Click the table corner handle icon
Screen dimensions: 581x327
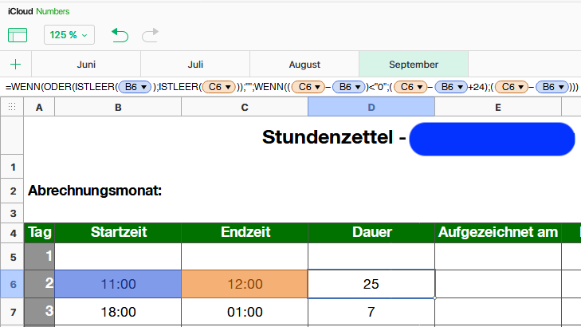click(x=11, y=106)
